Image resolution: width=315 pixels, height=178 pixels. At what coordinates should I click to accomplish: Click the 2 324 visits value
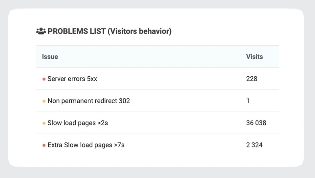[x=254, y=145]
